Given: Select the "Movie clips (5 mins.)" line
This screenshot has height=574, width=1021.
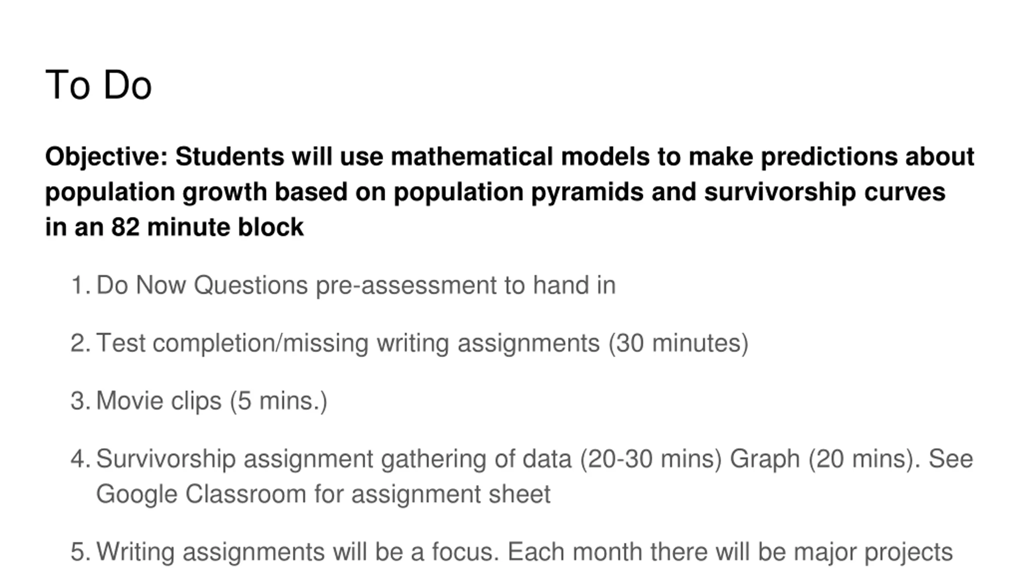Looking at the screenshot, I should pyautogui.click(x=212, y=401).
